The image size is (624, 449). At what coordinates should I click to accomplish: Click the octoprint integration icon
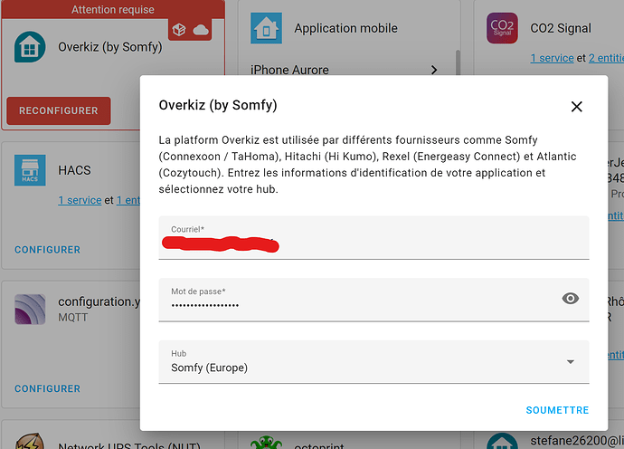(x=266, y=442)
